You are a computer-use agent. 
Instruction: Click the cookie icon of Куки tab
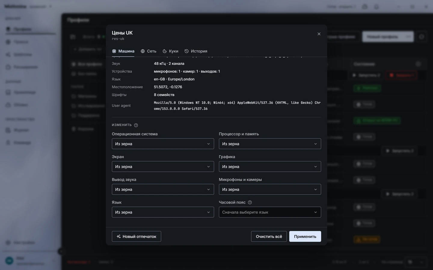165,51
